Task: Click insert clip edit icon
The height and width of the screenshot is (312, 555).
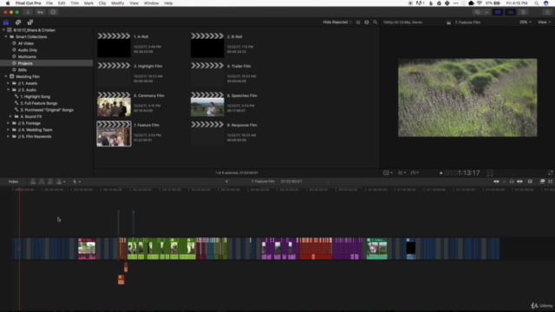Action: pyautogui.click(x=42, y=181)
